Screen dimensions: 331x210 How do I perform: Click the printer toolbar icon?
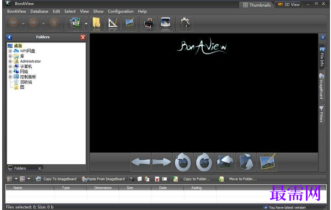tap(149, 23)
